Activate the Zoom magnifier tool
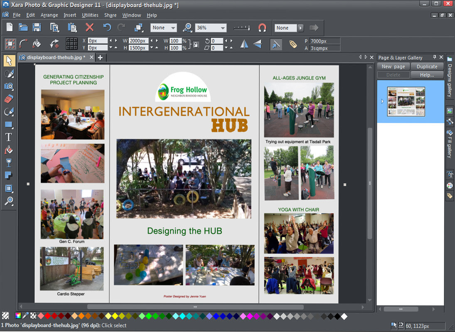 pyautogui.click(x=8, y=201)
